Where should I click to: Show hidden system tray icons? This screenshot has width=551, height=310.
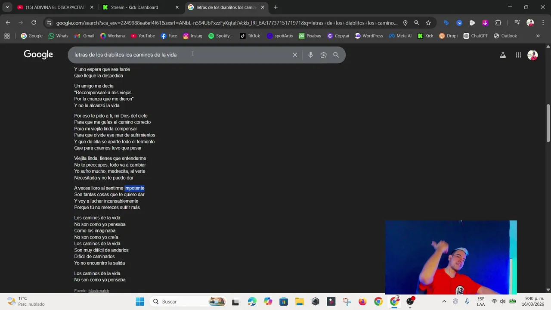pos(444,301)
